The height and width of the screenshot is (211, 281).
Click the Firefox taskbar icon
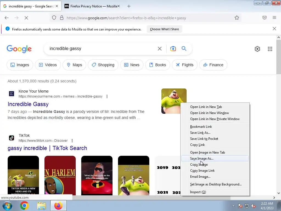pyautogui.click(x=58, y=206)
